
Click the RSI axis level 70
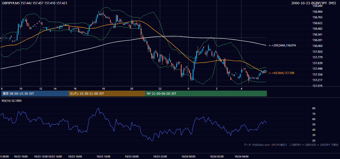(x=314, y=114)
